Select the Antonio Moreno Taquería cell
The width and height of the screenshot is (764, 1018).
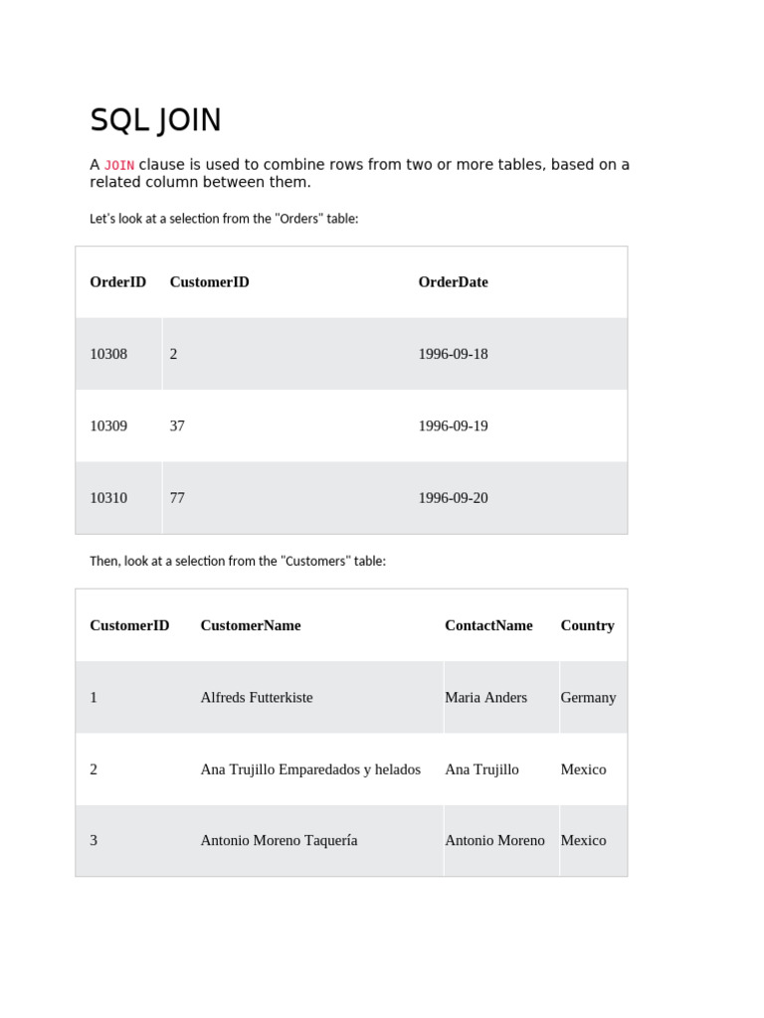(279, 840)
